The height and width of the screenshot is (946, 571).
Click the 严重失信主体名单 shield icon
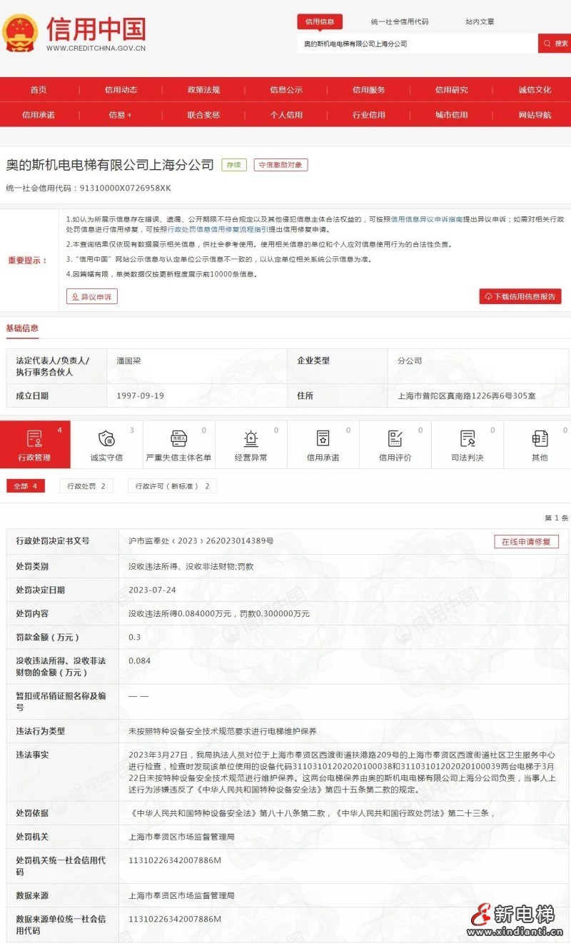pyautogui.click(x=178, y=438)
